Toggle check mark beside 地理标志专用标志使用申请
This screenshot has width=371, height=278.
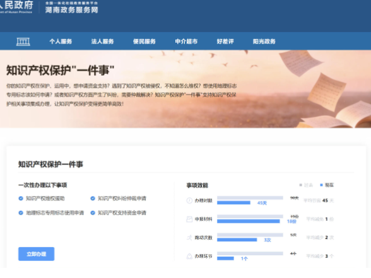click(21, 213)
